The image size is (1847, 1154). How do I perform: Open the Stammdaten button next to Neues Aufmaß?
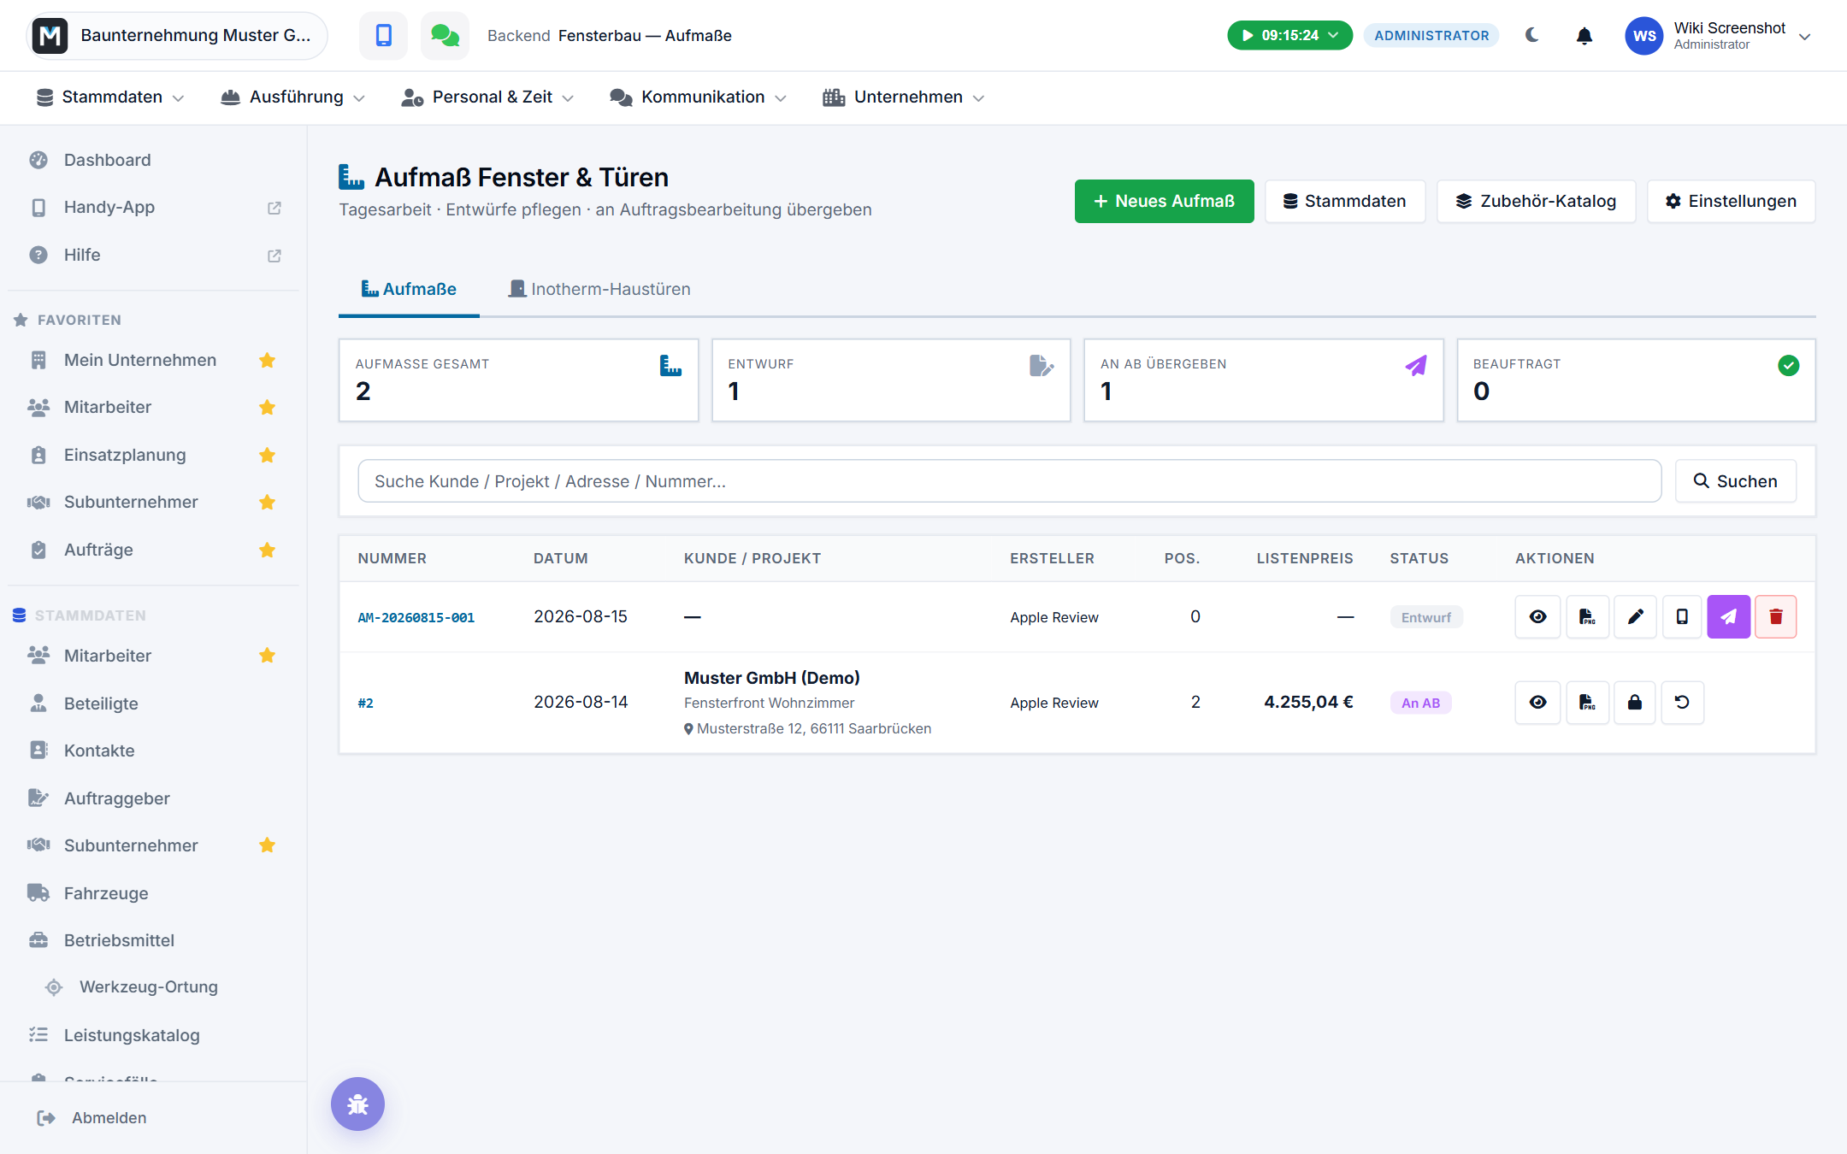coord(1345,202)
